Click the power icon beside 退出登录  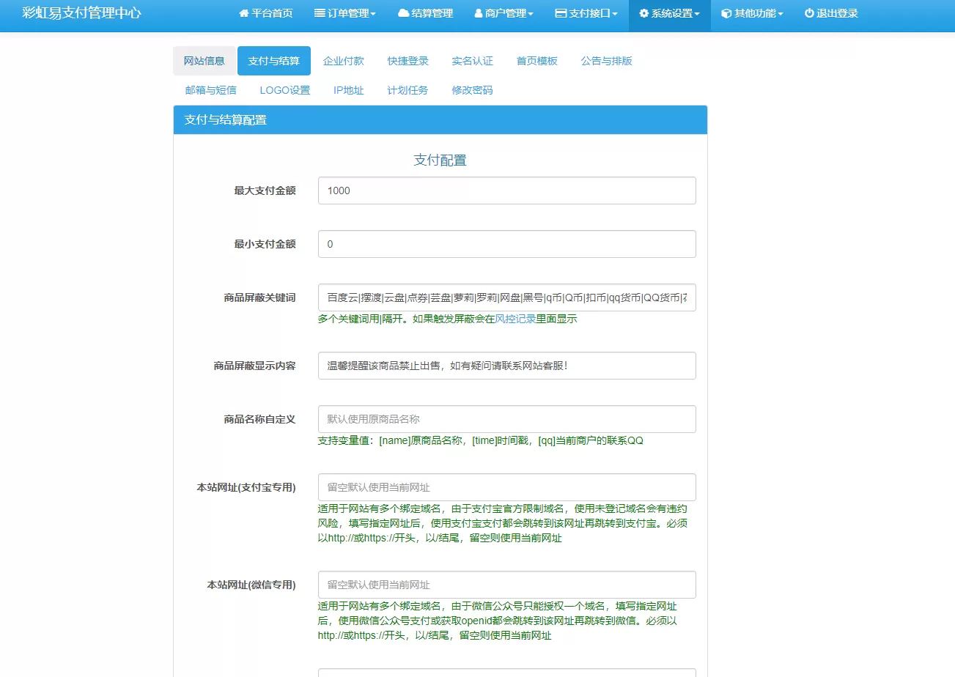pos(809,13)
